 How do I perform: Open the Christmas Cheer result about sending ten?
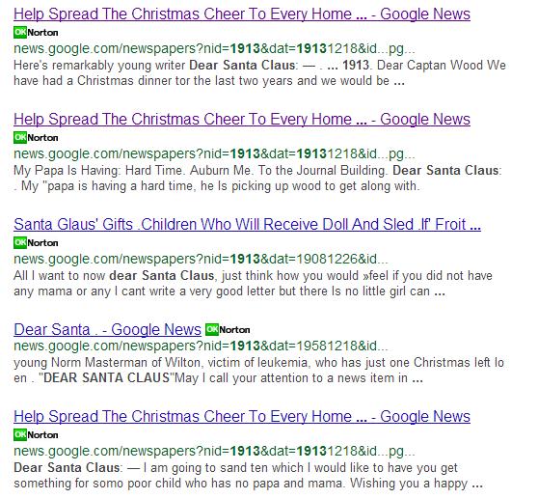click(242, 416)
